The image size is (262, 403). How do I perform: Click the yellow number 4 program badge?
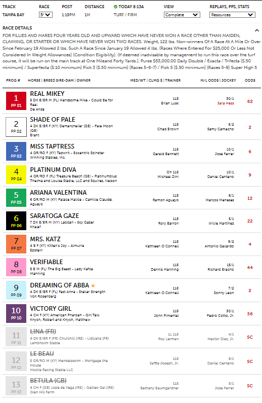click(x=16, y=174)
